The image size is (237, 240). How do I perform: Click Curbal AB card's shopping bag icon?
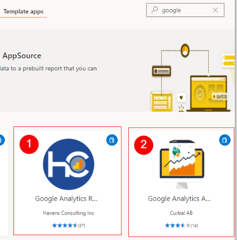tap(225, 140)
